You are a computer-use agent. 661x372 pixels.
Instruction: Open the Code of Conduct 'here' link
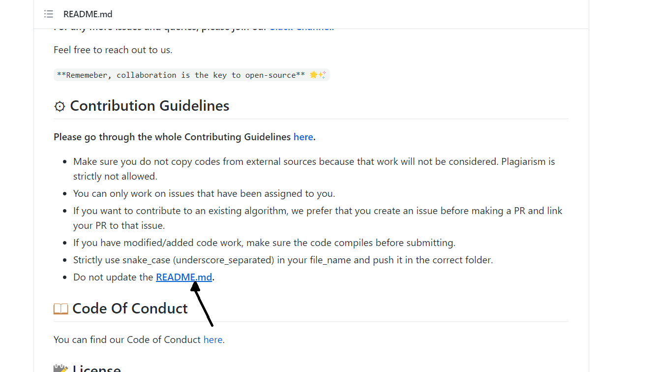[x=213, y=339]
